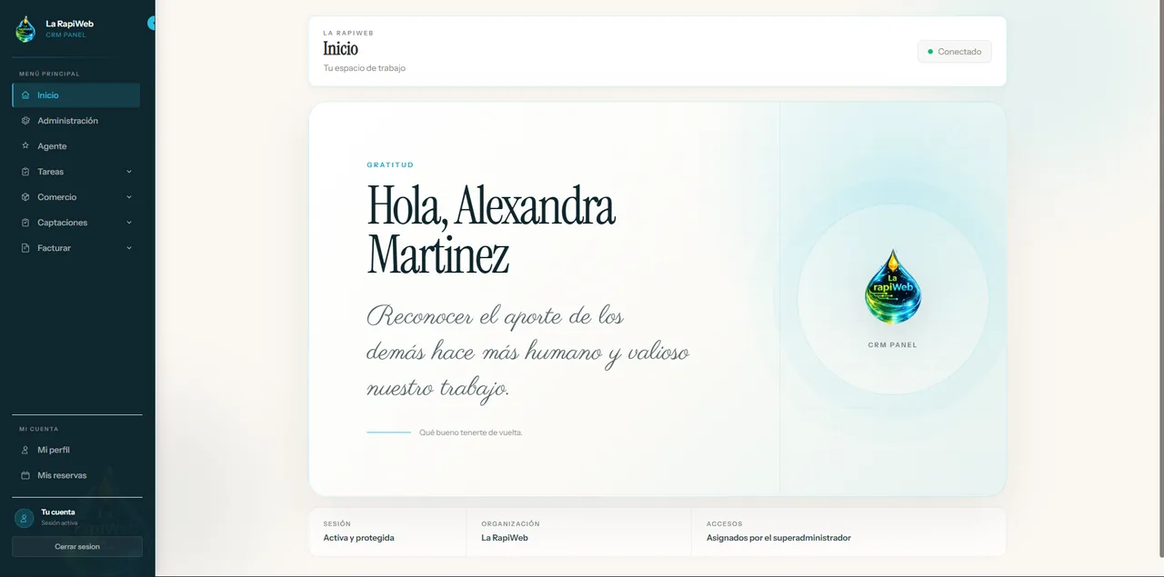Image resolution: width=1164 pixels, height=577 pixels.
Task: Click the 'ACCESOS' card label
Action: (725, 524)
